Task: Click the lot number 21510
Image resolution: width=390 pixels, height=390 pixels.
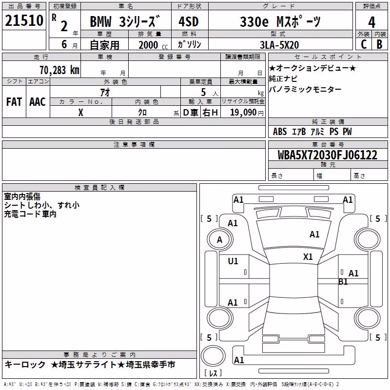Action: (x=24, y=20)
